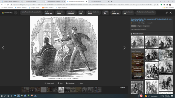Select the highlighted thumbnail in filmstrip
The height and width of the screenshot is (98, 175).
point(61,90)
